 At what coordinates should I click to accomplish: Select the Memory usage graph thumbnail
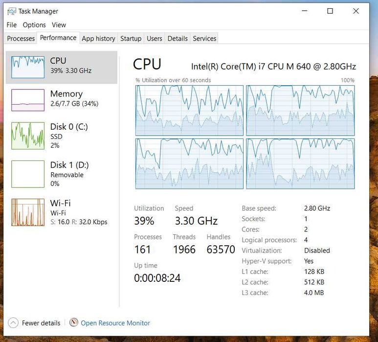click(x=28, y=100)
